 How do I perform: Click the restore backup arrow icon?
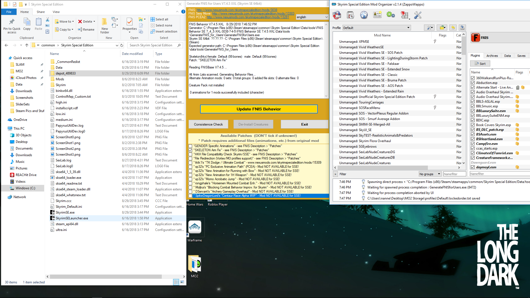[453, 28]
